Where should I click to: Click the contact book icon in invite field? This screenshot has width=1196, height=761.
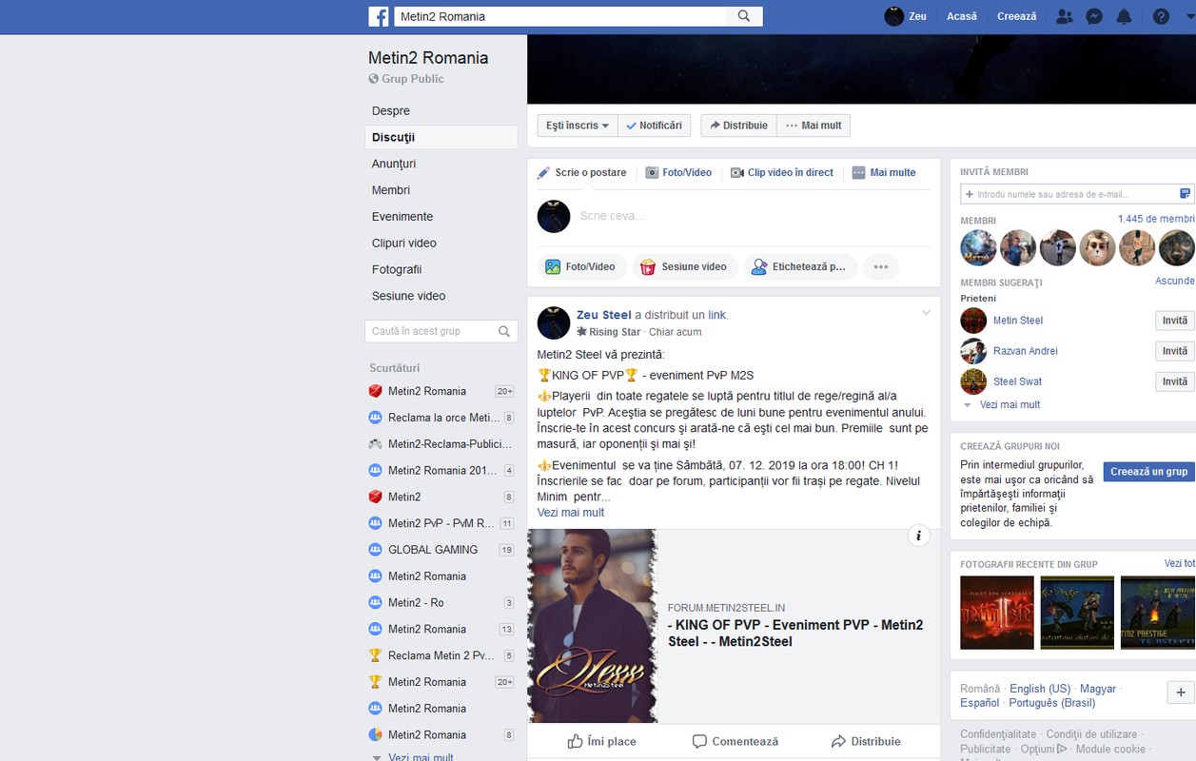(1185, 194)
